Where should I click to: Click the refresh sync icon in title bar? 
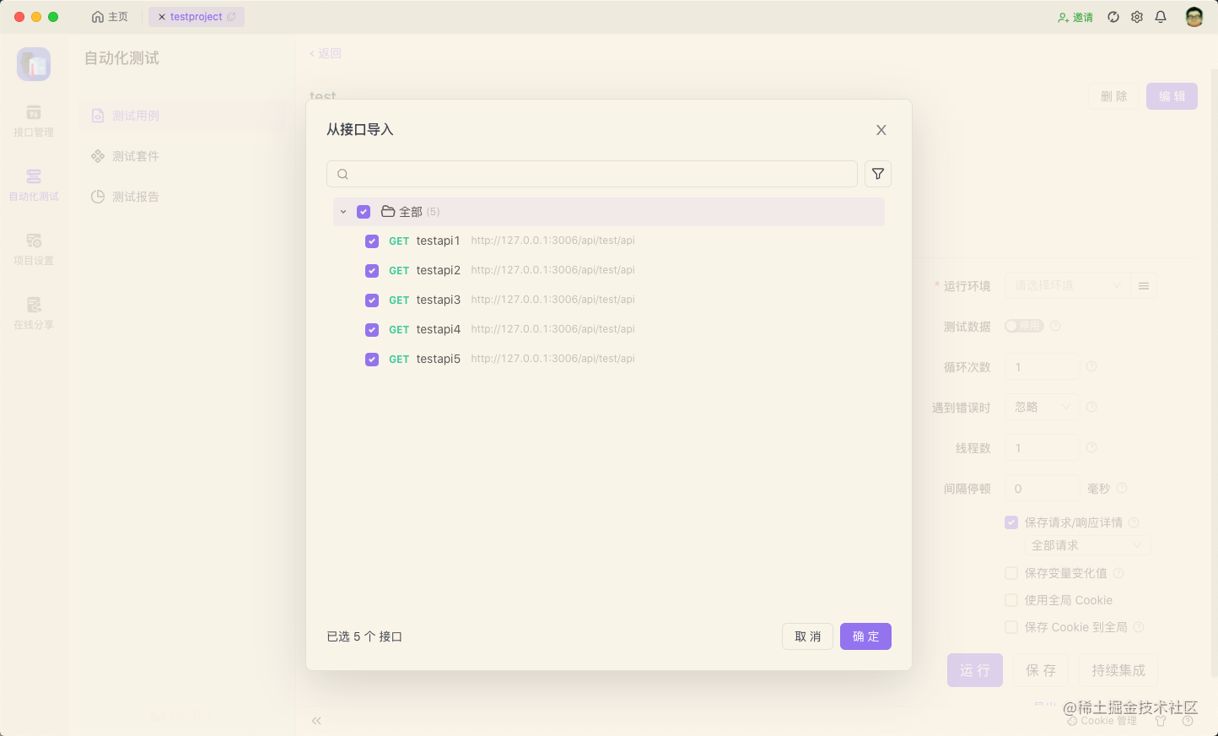coord(1113,17)
